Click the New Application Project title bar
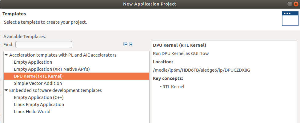This screenshot has width=300, height=123. (150, 4)
